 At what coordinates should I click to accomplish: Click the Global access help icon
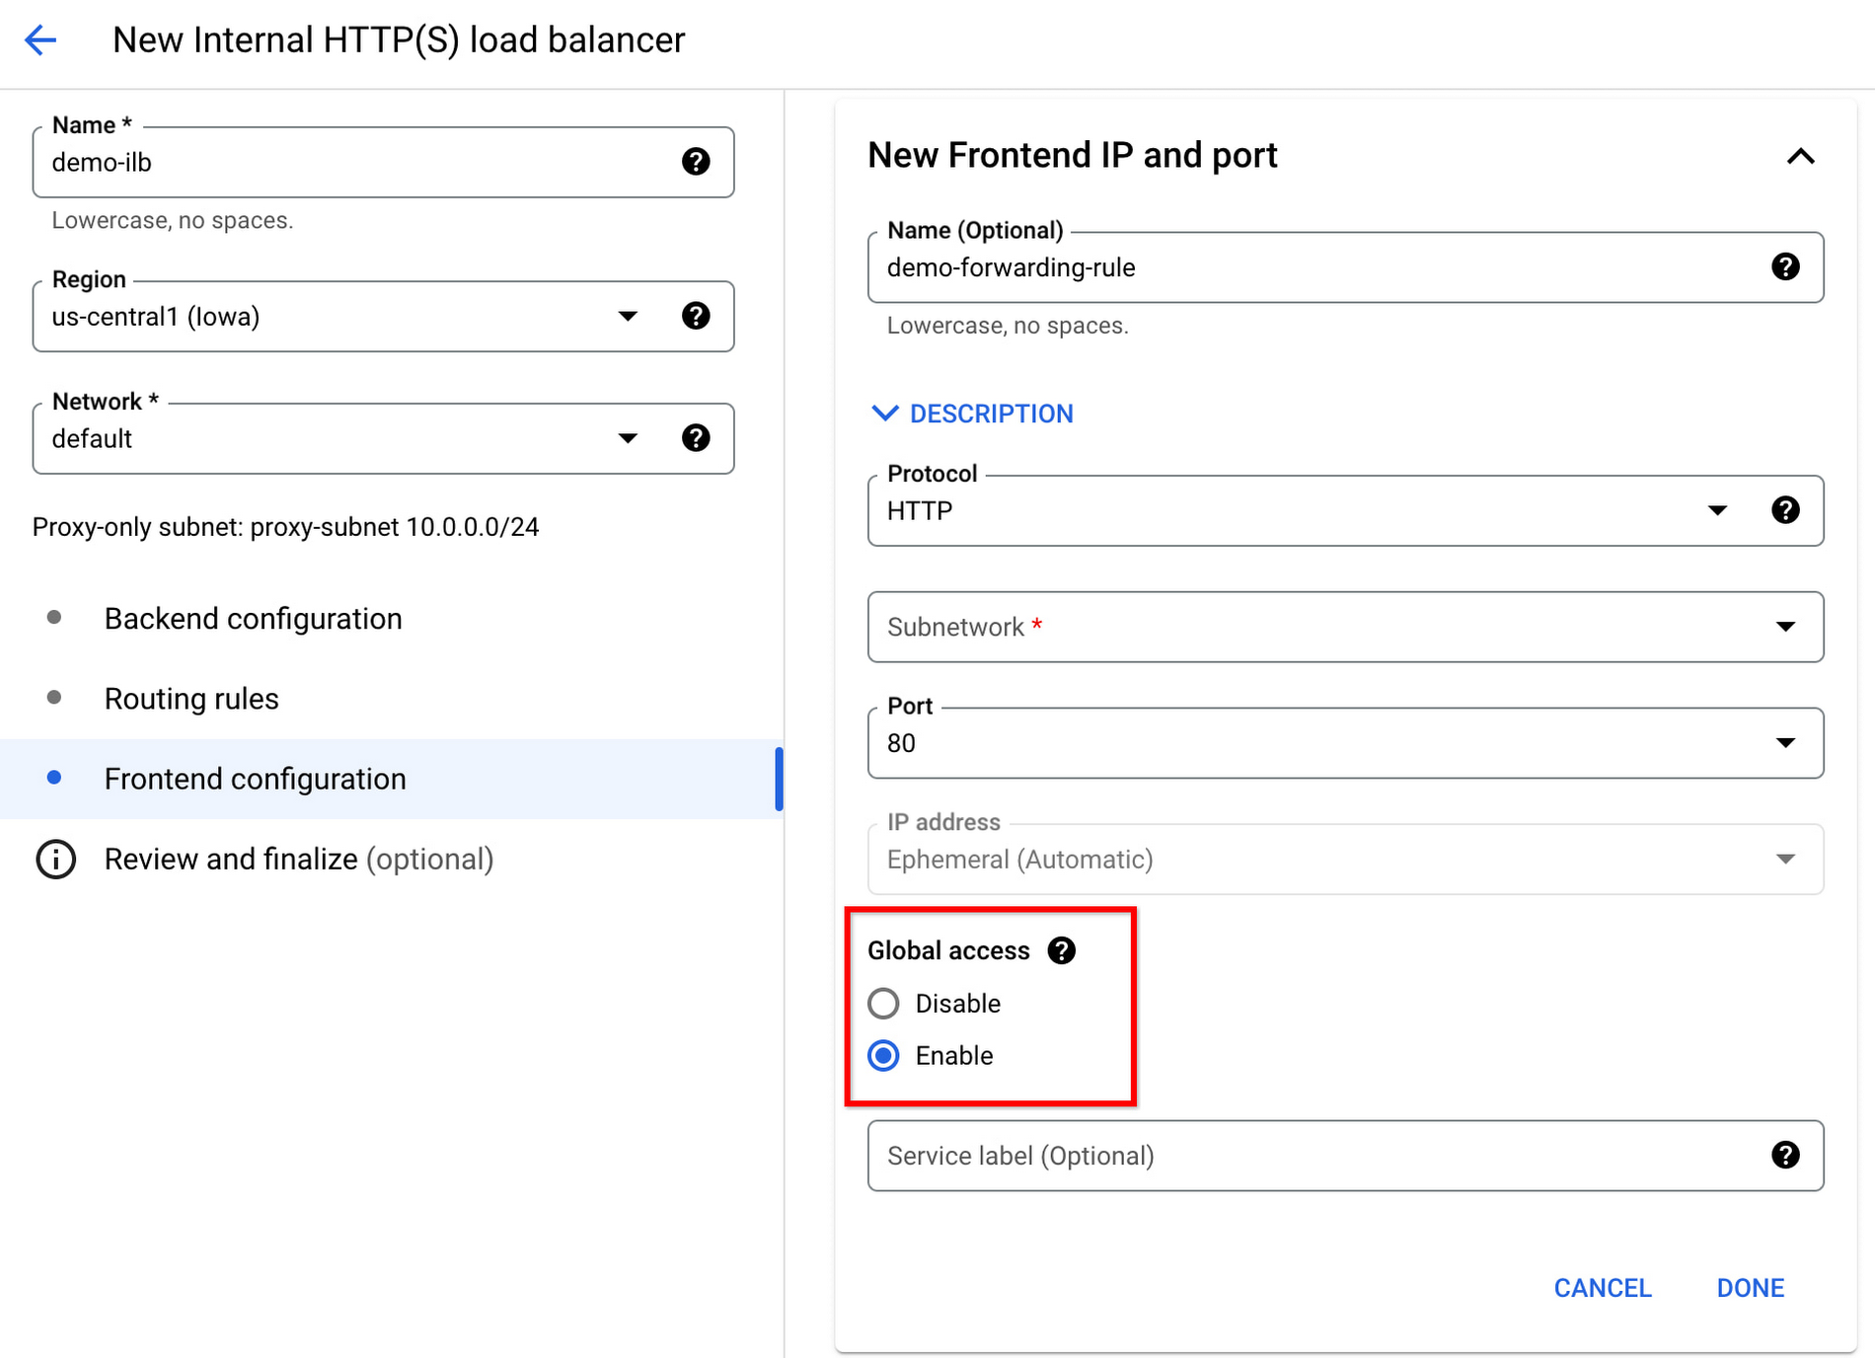click(1062, 950)
